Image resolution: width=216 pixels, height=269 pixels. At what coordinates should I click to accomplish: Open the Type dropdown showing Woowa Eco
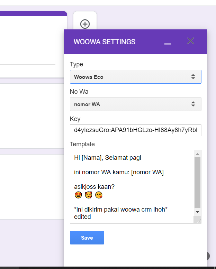136,77
